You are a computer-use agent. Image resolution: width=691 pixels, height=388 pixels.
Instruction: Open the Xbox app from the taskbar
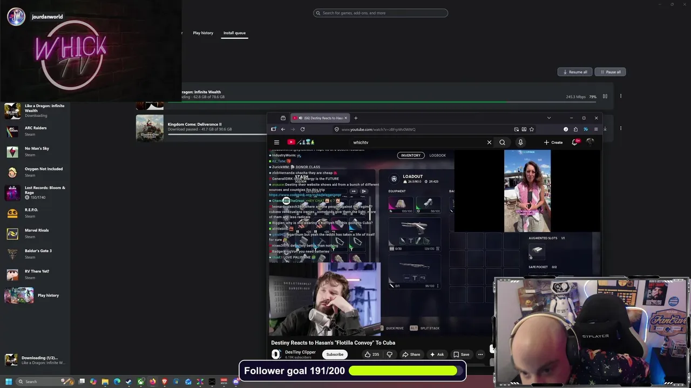coord(140,382)
